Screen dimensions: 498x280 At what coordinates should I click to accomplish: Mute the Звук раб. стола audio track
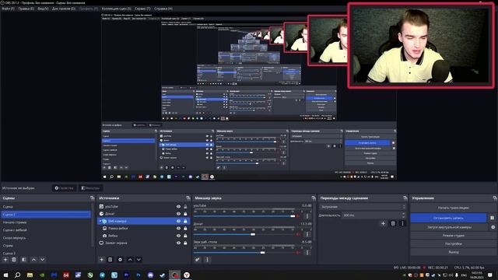click(x=298, y=253)
